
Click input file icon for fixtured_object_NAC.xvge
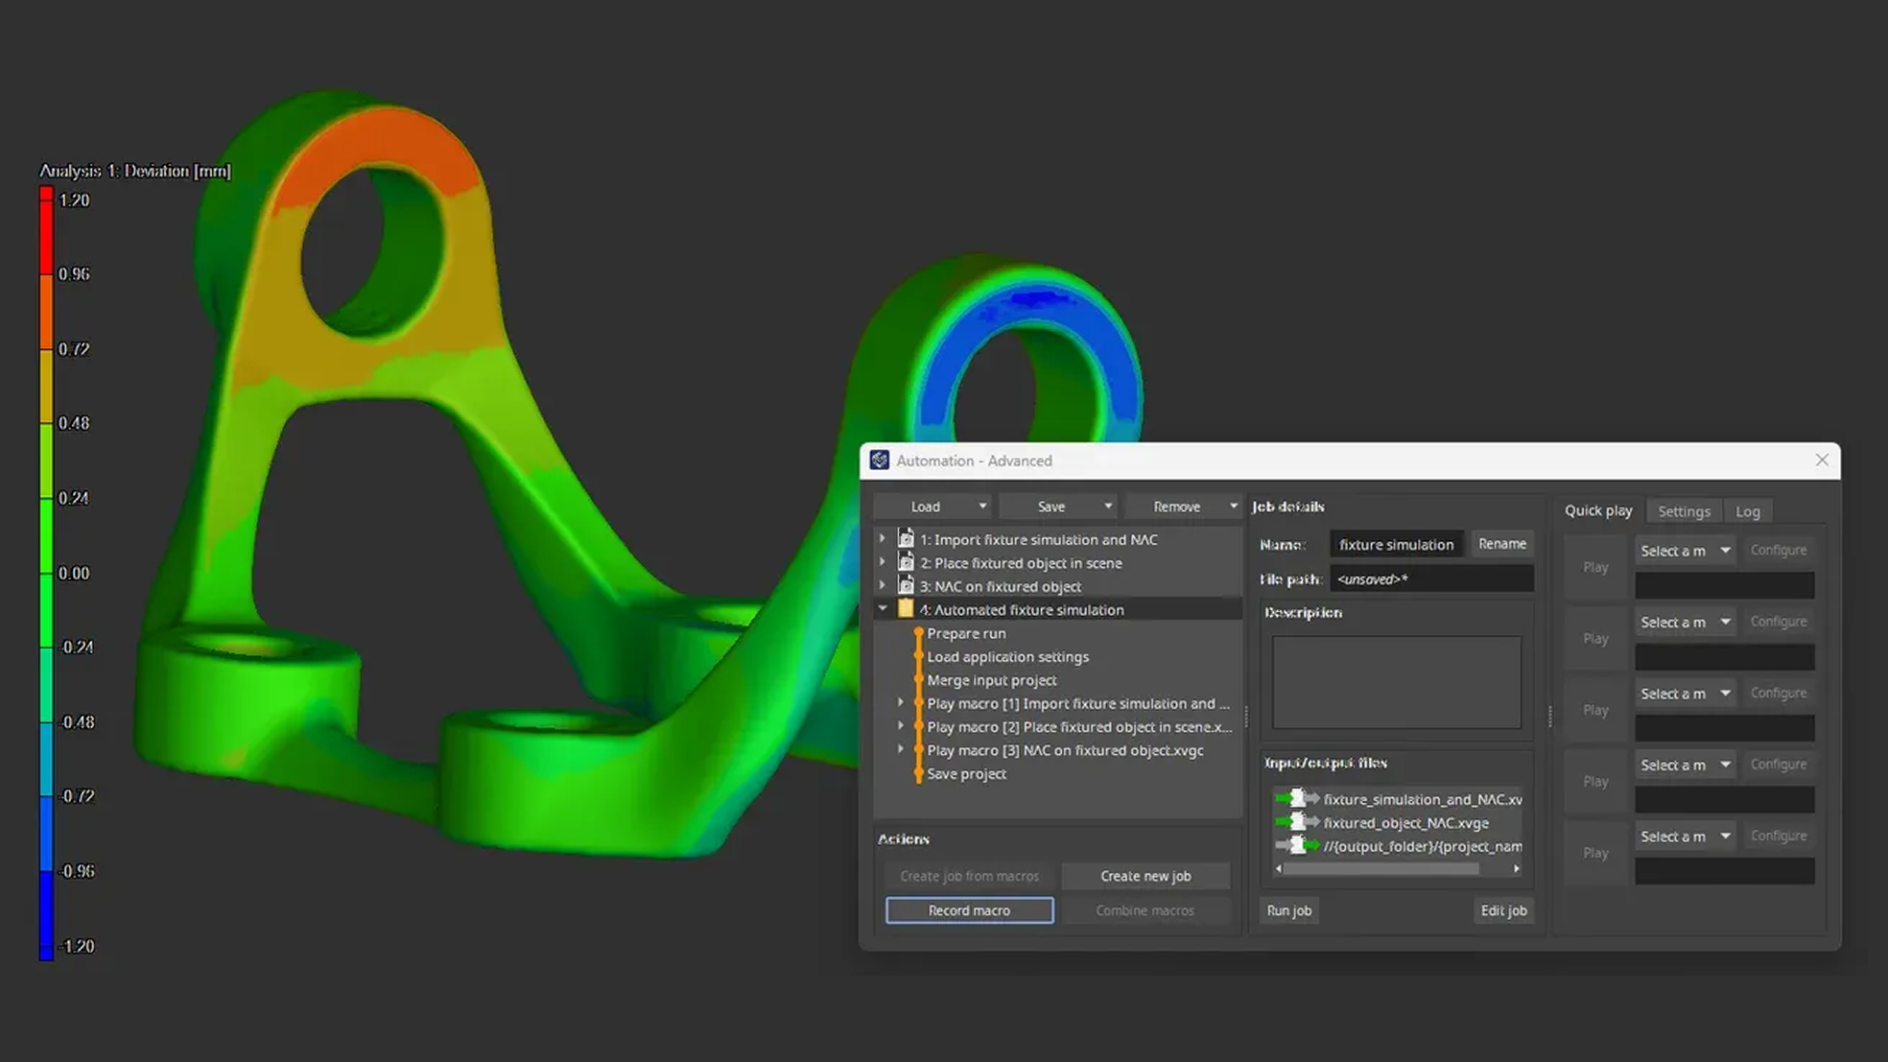coord(1297,822)
